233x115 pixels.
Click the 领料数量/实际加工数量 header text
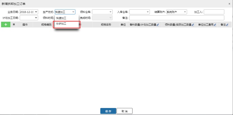click(x=178, y=25)
